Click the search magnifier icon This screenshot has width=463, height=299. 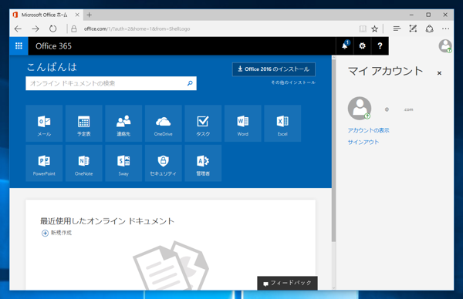[x=190, y=83]
